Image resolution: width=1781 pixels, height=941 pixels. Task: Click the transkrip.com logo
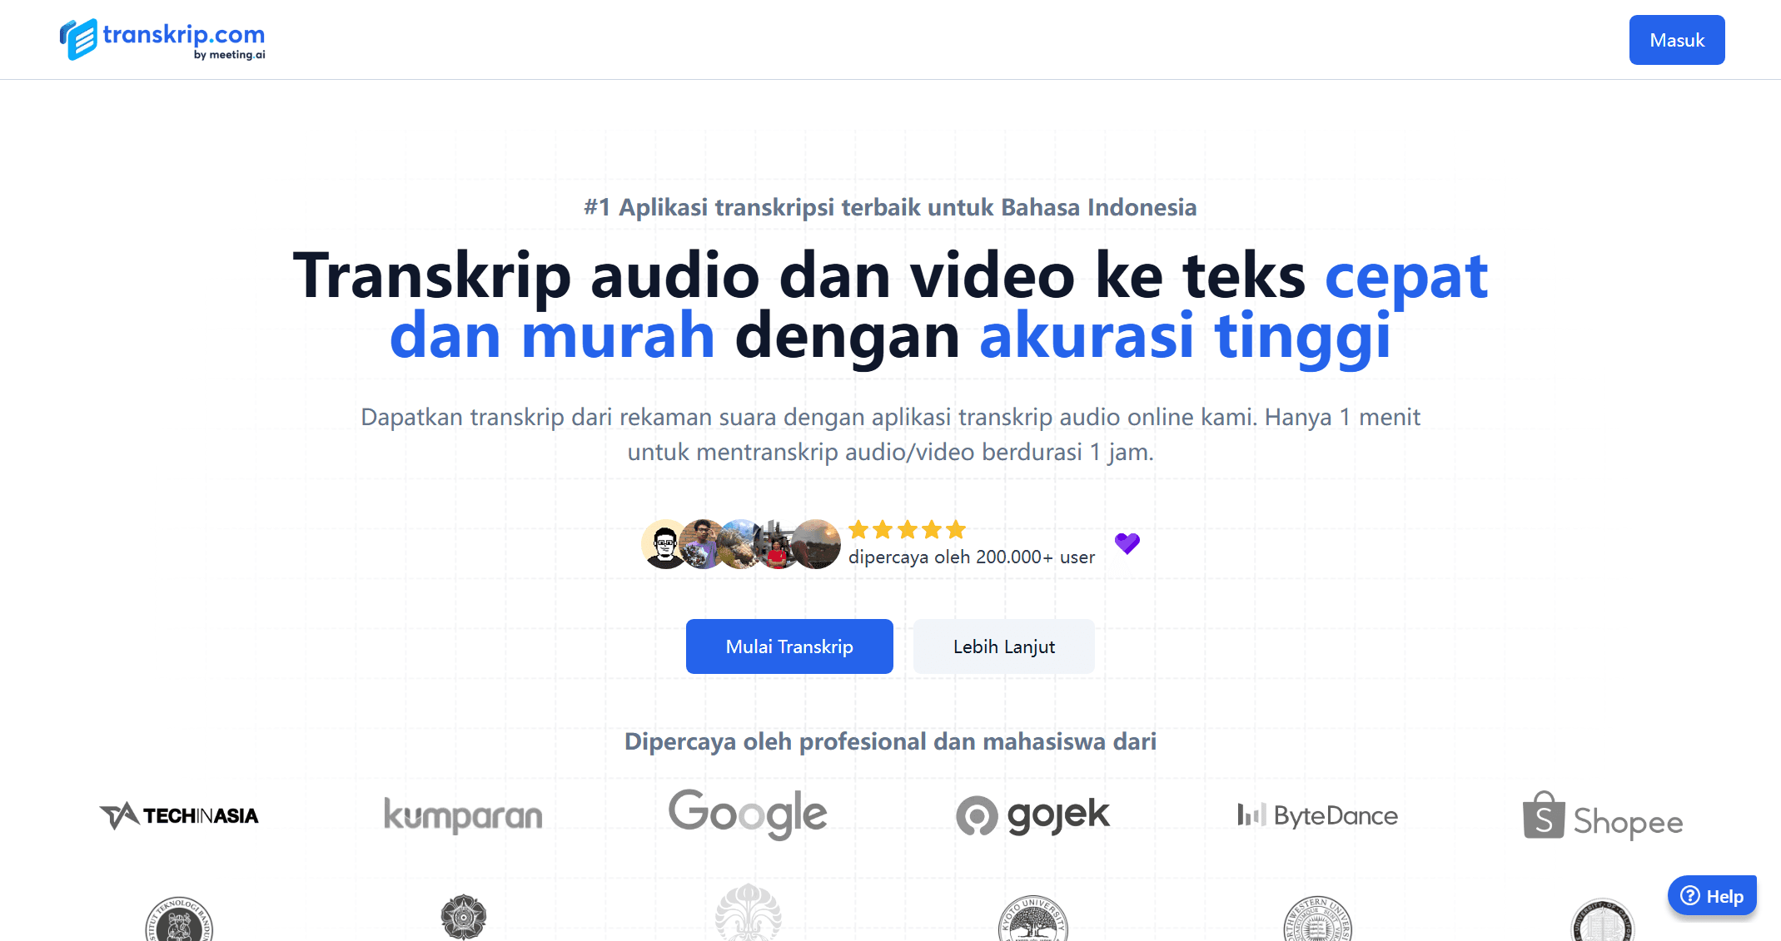162,39
